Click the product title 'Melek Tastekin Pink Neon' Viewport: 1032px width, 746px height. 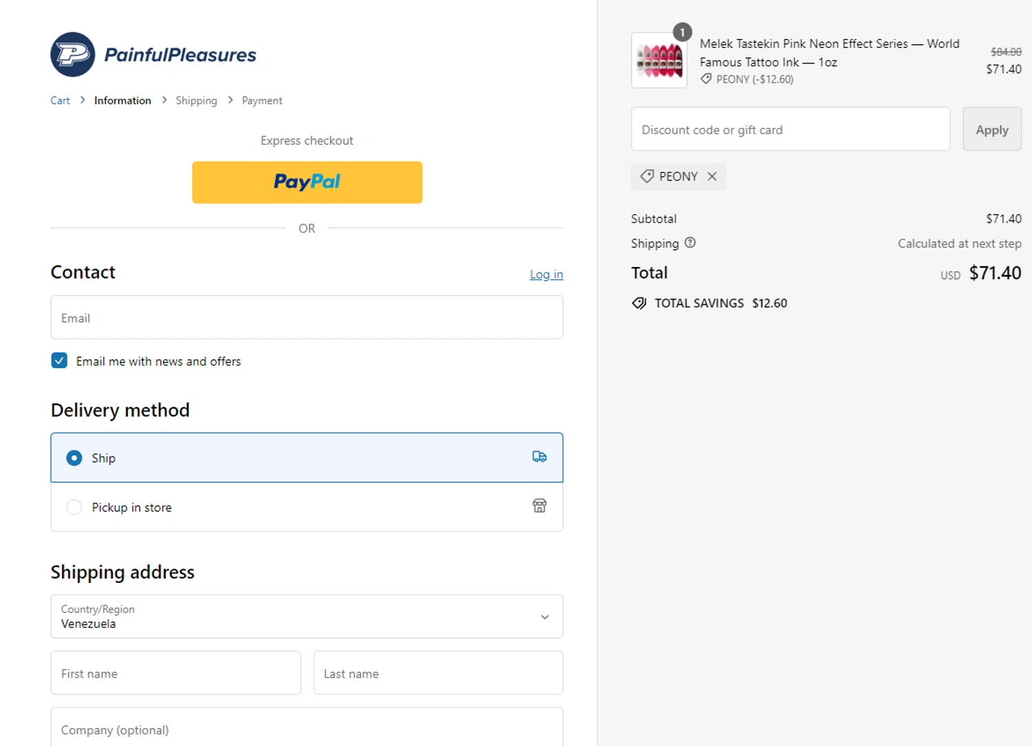click(x=829, y=53)
